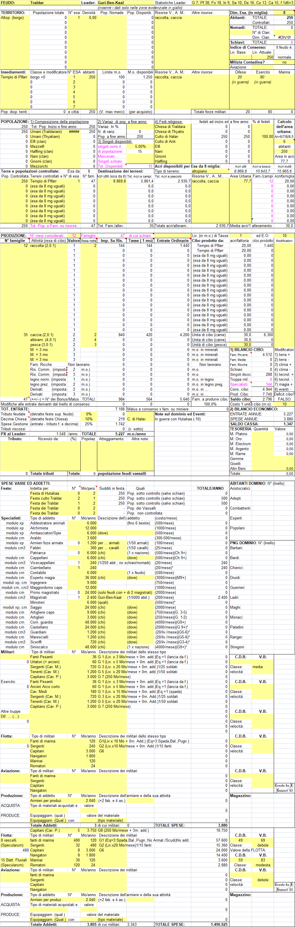Click the settlement class cell 'borgo +0'
This screenshot has width=295, height=927.
[x=38, y=77]
